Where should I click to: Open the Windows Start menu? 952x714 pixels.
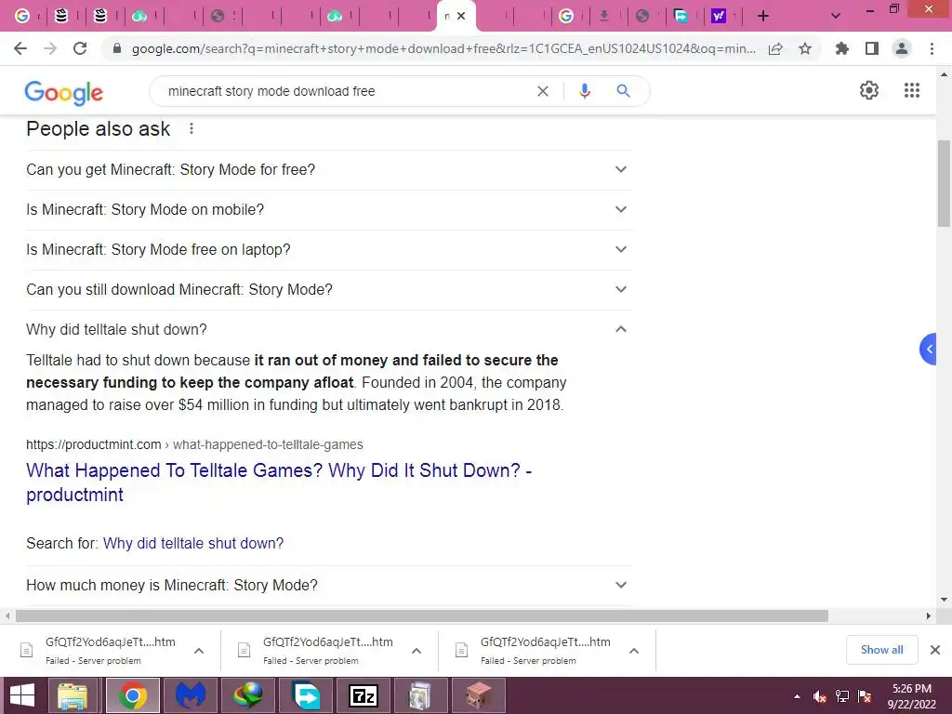point(22,695)
